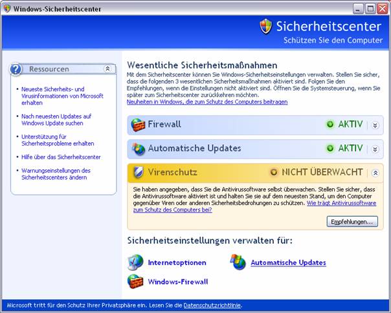Click the Firewall brick wall globe icon
Screen dimensions: 391x313
pos(138,125)
